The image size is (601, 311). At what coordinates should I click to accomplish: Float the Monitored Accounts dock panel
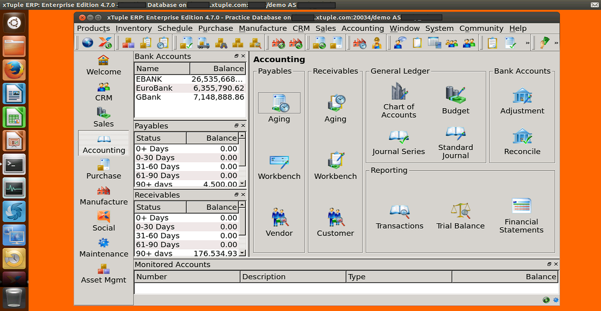click(x=549, y=264)
